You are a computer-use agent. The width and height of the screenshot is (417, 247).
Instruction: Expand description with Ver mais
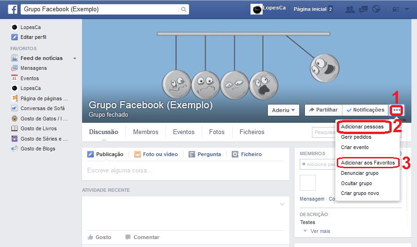tap(320, 231)
